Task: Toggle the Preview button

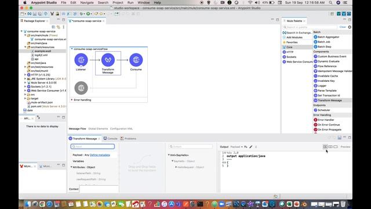Action: (x=345, y=147)
